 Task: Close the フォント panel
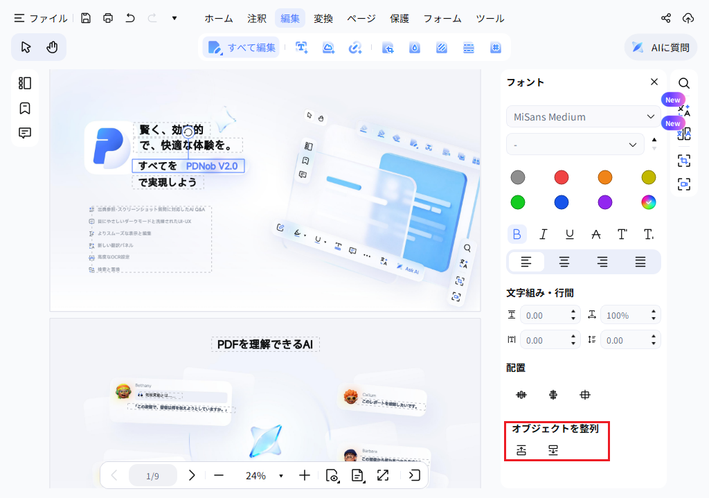pyautogui.click(x=654, y=82)
